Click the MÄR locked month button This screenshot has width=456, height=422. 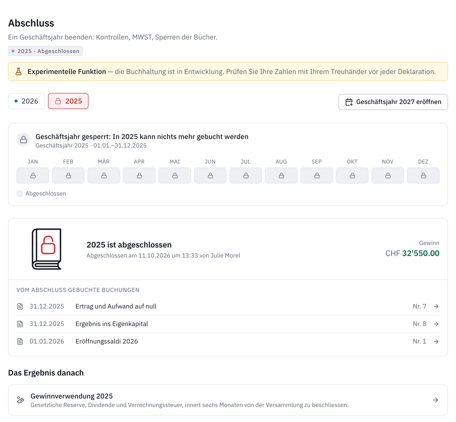point(104,175)
